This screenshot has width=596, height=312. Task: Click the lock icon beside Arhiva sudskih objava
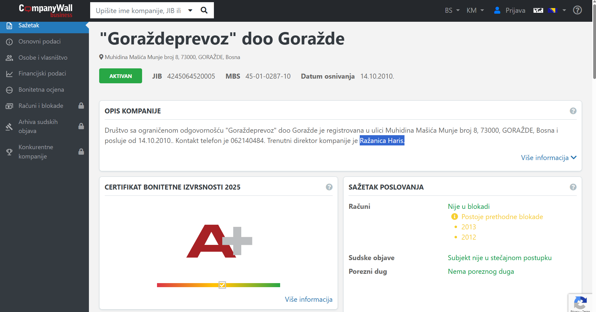pyautogui.click(x=81, y=126)
